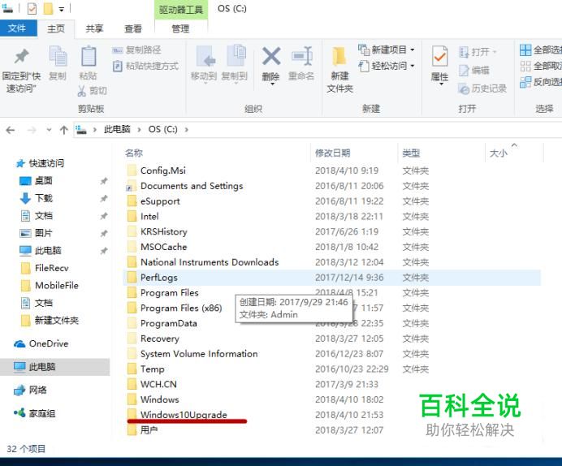
Task: Open the File (文件) tab
Action: point(17,28)
